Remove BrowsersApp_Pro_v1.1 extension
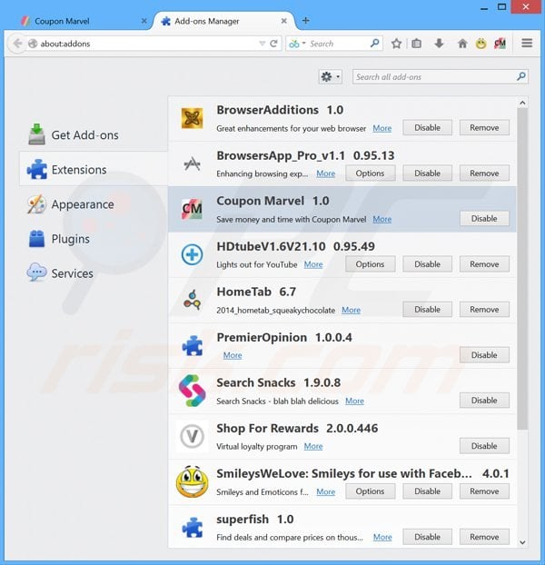The width and height of the screenshot is (545, 565). coord(484,173)
